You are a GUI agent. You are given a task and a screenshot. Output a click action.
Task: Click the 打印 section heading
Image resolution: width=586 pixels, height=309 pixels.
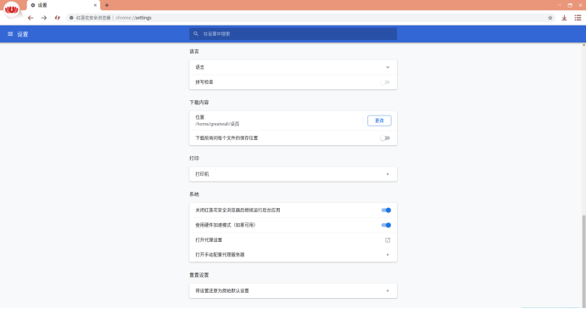[x=194, y=159]
